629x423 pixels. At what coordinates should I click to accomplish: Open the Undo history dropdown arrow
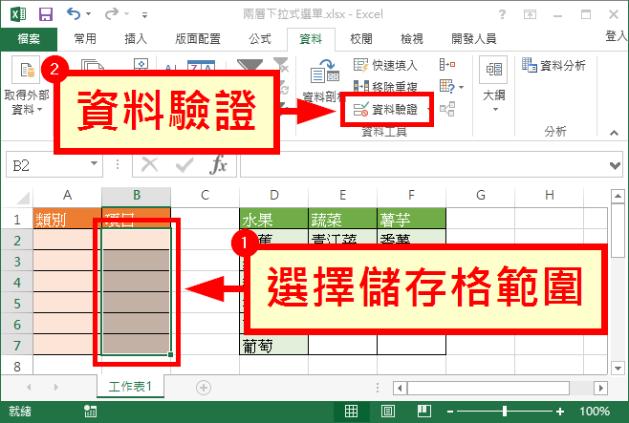tap(89, 14)
